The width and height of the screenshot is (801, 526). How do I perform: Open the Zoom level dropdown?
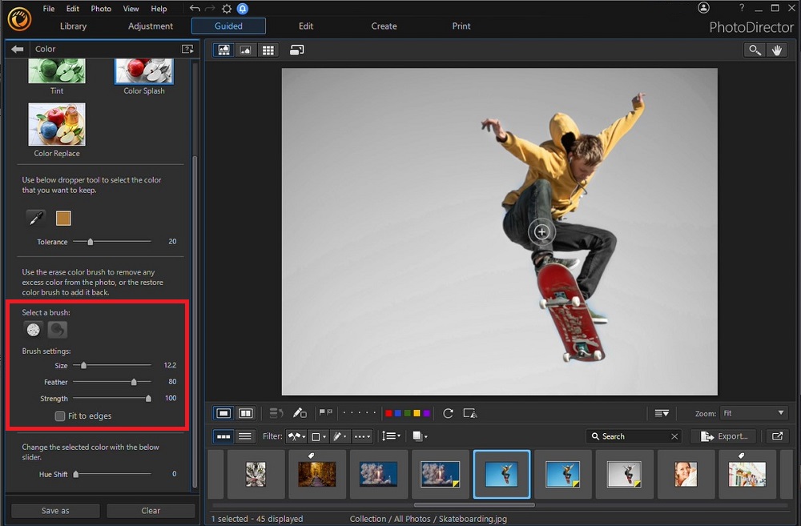tap(751, 413)
